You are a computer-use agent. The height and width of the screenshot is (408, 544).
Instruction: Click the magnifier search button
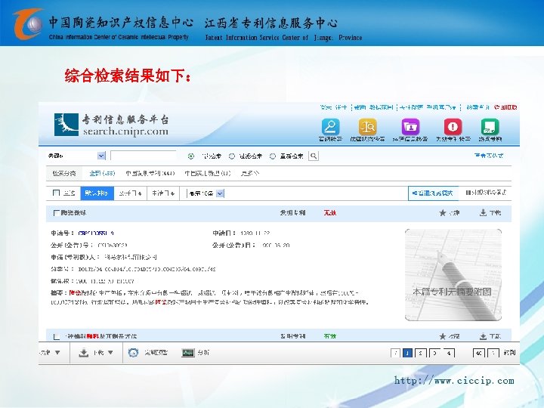(314, 156)
